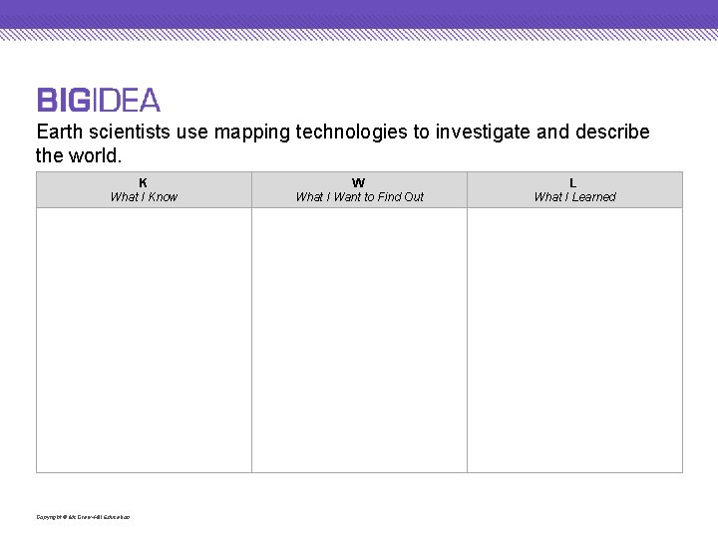718x538 pixels.
Task: Click the empty cell under What I Learned
Action: click(574, 340)
